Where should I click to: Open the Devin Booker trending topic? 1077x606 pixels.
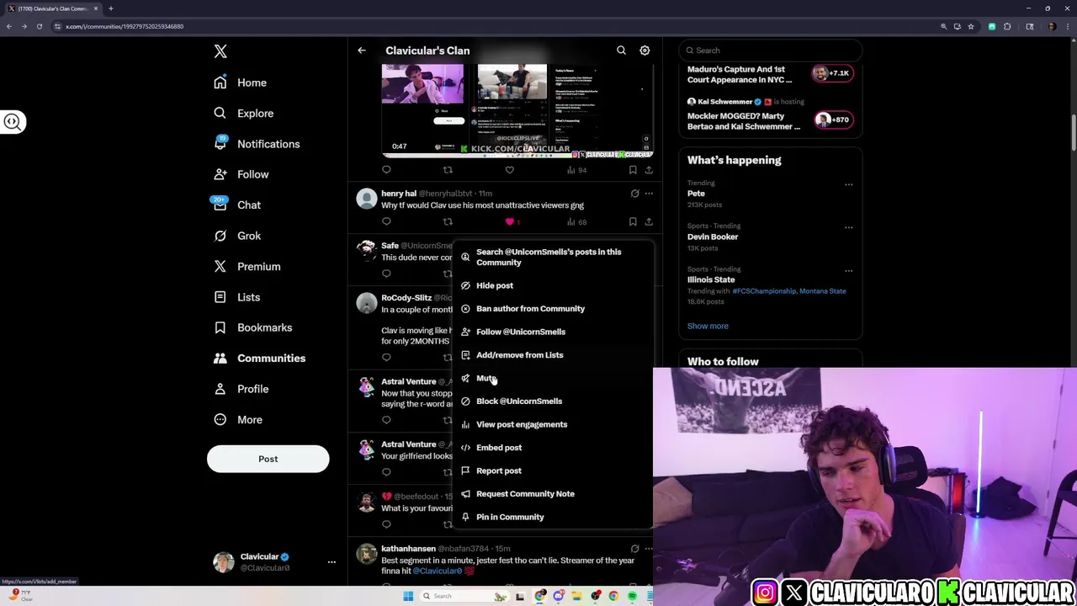pos(713,237)
